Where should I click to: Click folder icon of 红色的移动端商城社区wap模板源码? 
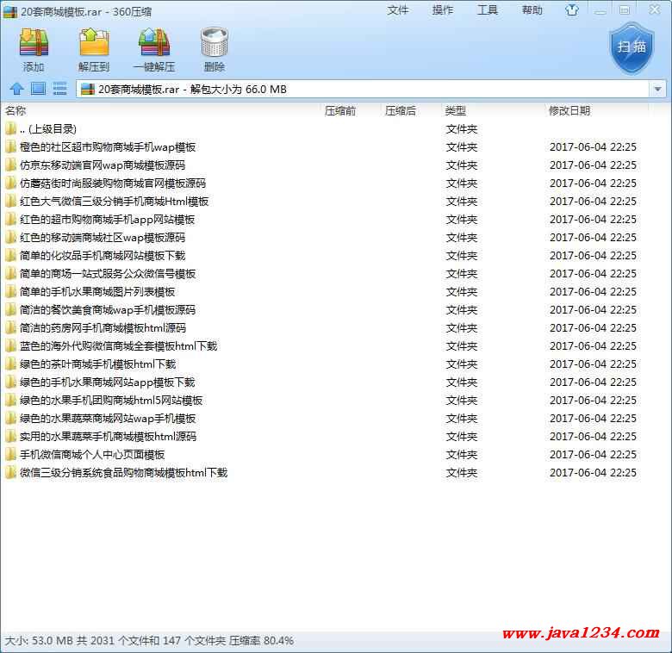(x=10, y=238)
